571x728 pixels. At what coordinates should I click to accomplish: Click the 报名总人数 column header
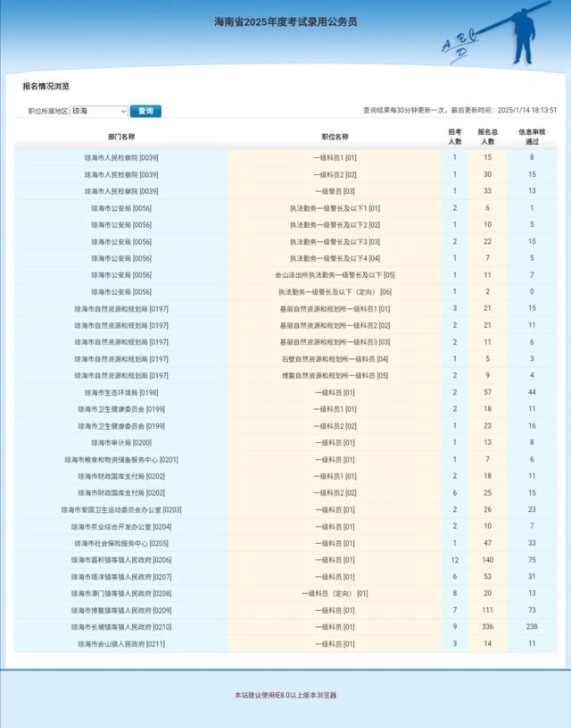[x=487, y=137]
